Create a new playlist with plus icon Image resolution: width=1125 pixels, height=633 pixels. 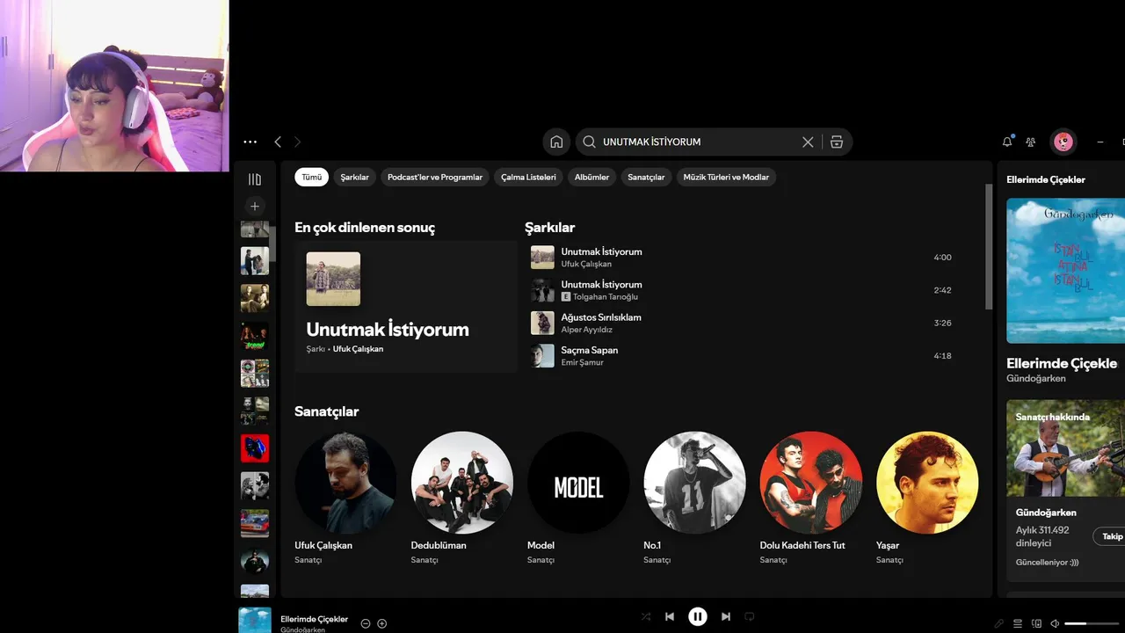[x=255, y=206]
